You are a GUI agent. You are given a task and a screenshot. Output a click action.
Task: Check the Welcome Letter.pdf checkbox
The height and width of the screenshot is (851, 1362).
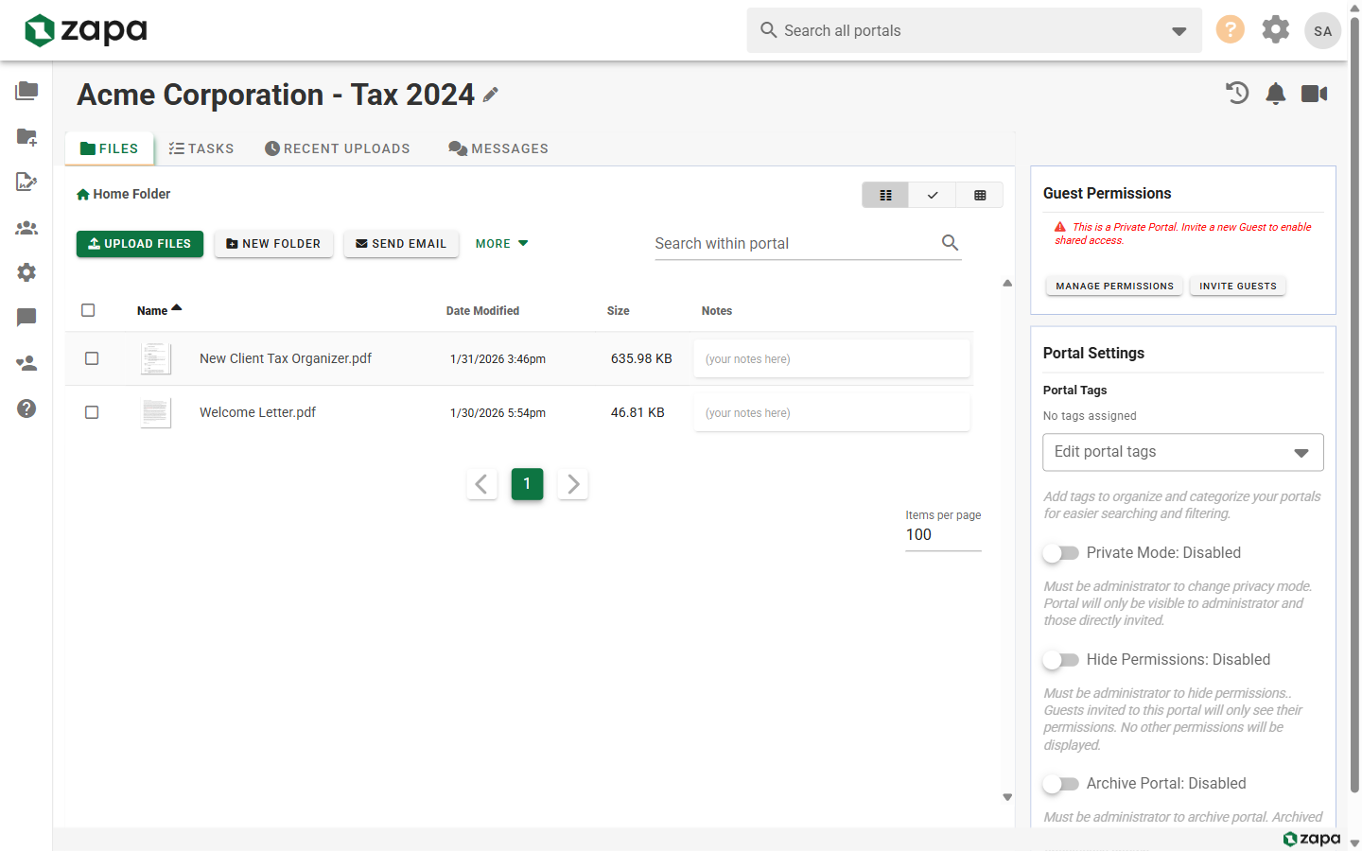(92, 412)
